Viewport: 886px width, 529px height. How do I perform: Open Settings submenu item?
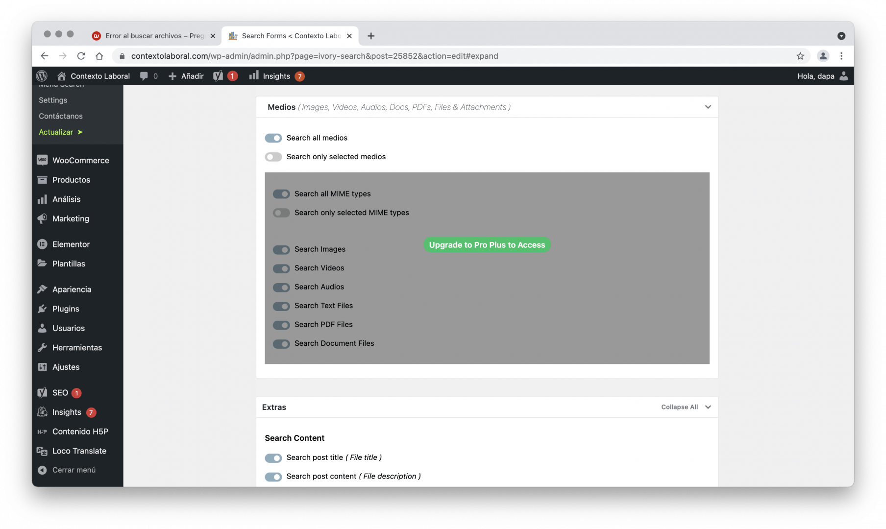pyautogui.click(x=53, y=100)
